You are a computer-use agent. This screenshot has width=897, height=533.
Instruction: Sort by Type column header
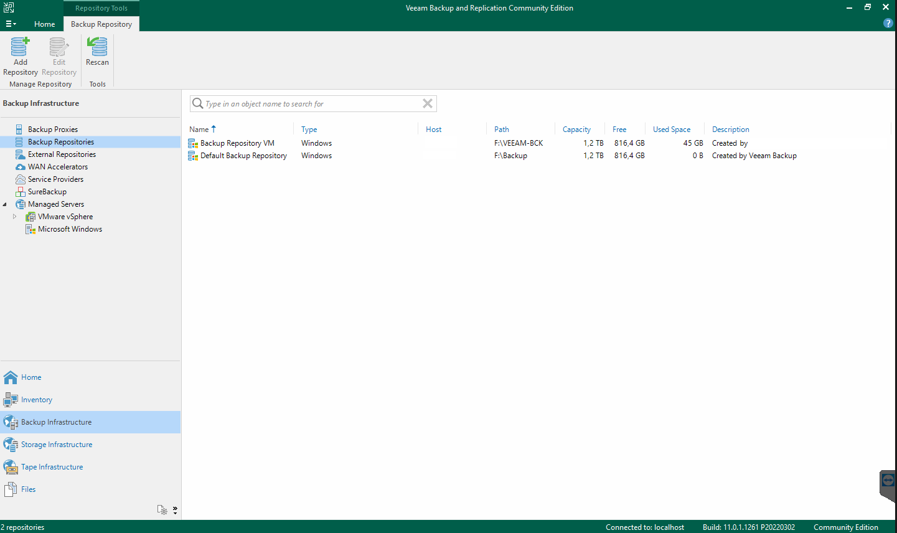point(309,130)
